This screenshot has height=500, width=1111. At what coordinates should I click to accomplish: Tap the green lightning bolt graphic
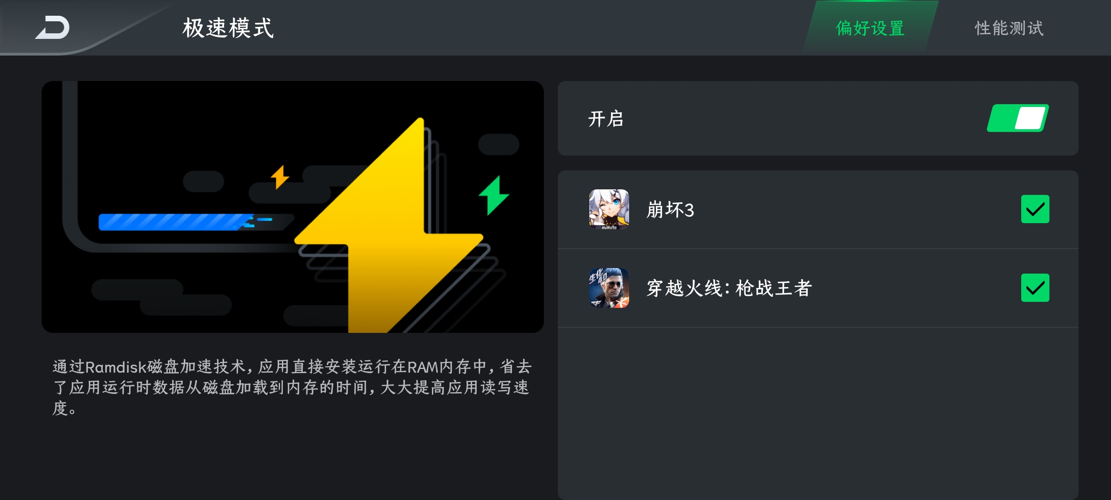pos(494,195)
